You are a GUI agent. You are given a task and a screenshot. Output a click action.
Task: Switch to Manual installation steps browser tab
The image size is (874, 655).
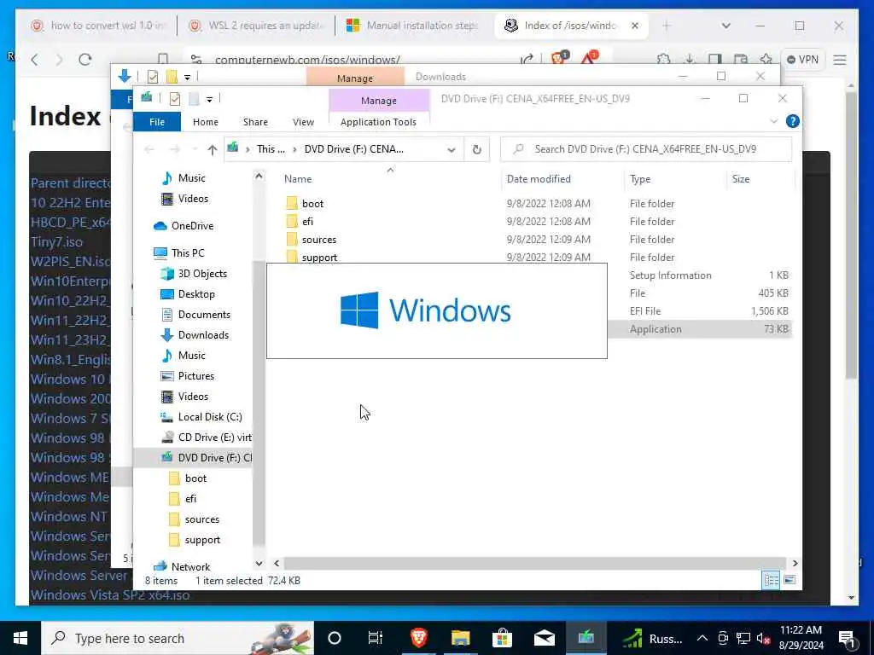point(414,26)
